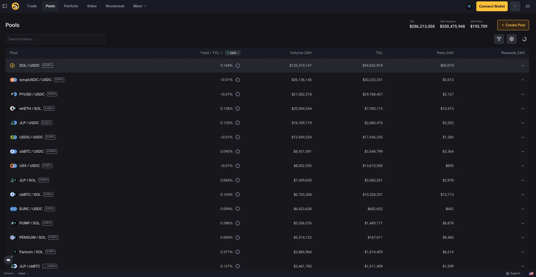
Task: Click the yield ring on PENGUIN / SOL row
Action: coord(238,238)
